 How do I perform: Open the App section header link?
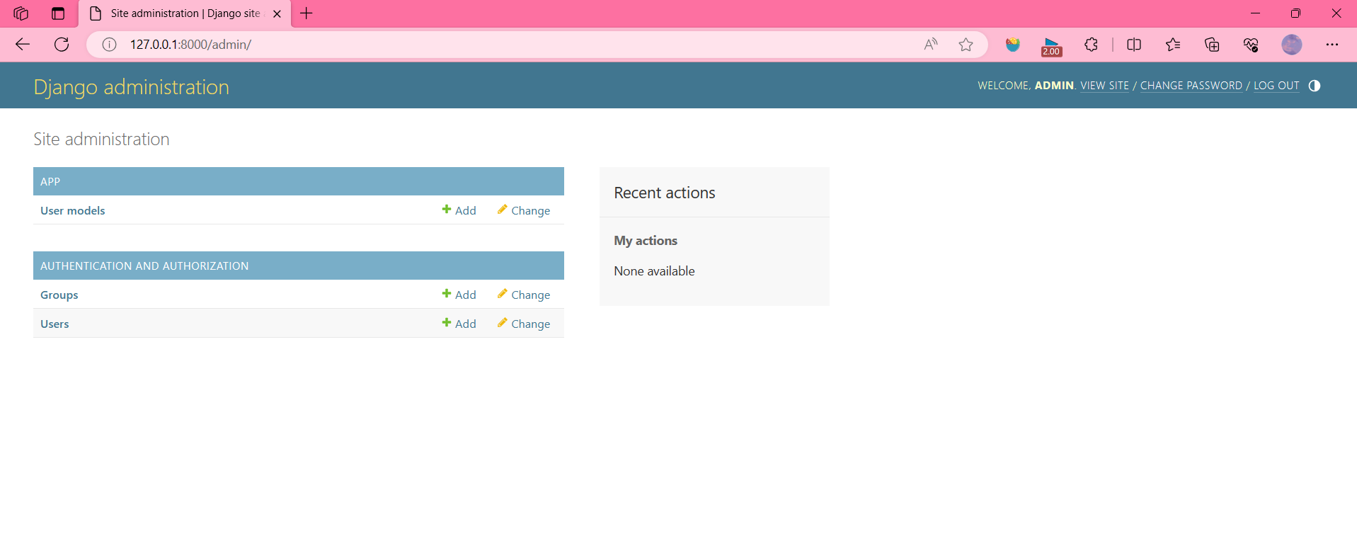(50, 181)
